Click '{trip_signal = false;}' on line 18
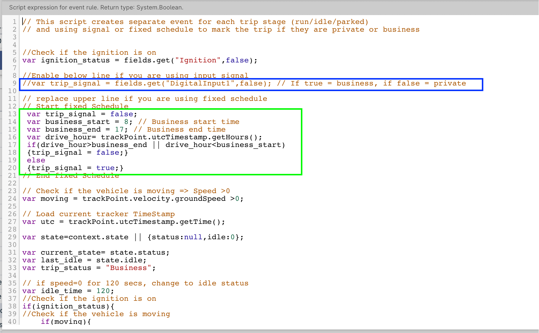539x333 pixels. coord(78,153)
